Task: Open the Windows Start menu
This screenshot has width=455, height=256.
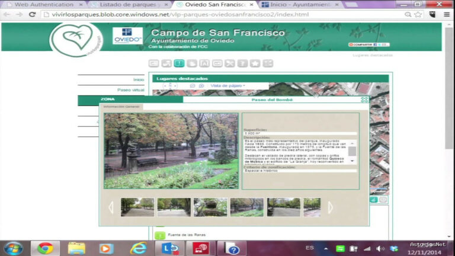Action: point(13,248)
